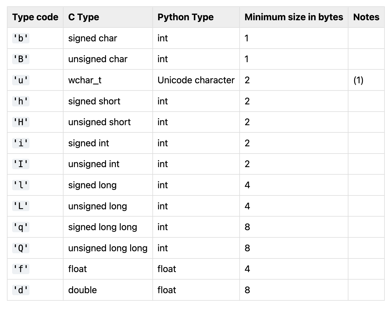Click the Notes column header
This screenshot has height=314, width=392.
[366, 17]
